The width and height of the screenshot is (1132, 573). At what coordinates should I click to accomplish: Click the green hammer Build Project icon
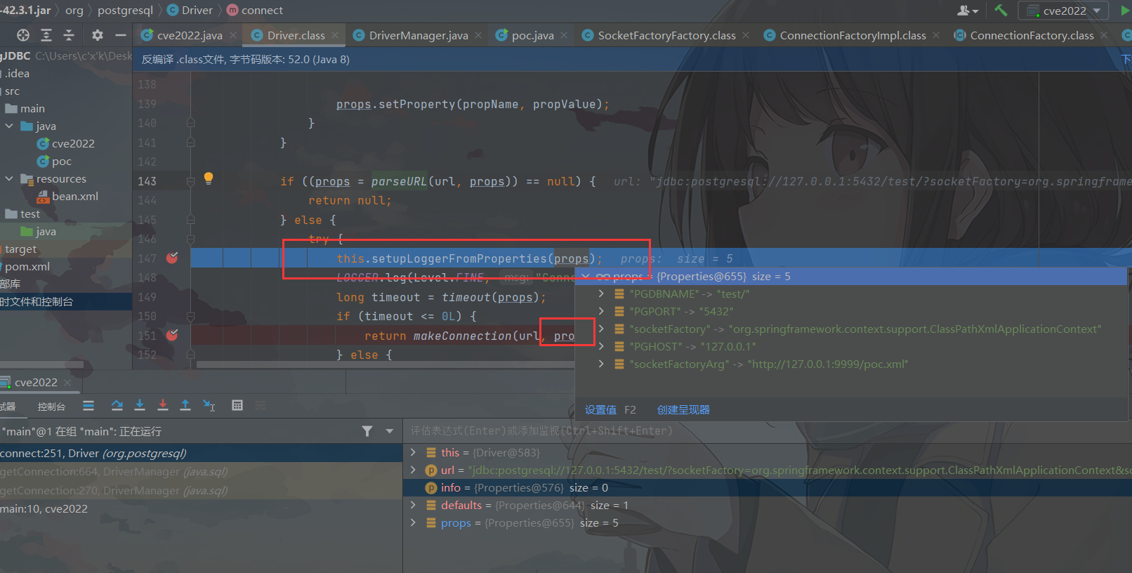(x=1001, y=11)
